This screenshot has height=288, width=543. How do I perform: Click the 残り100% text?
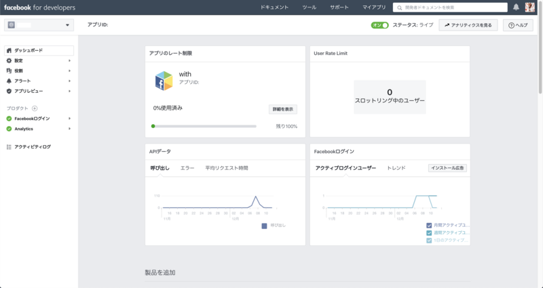[286, 127]
